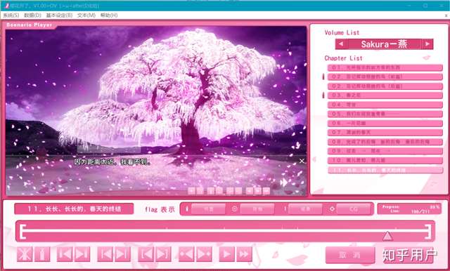Click the right-arrow-and-dot step forward icon
Image resolution: width=450 pixels, height=271 pixels.
pos(204,254)
